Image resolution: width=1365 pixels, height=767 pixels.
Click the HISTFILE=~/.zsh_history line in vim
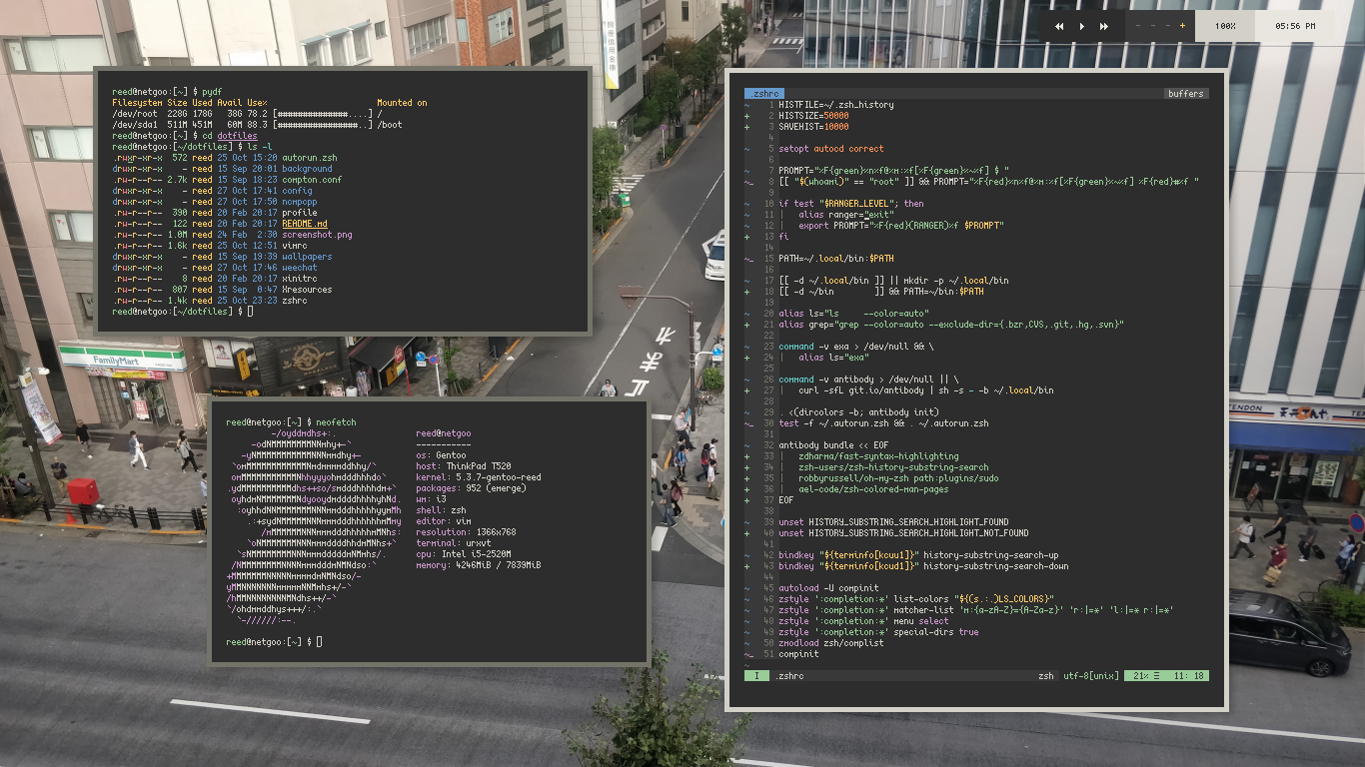tap(836, 105)
